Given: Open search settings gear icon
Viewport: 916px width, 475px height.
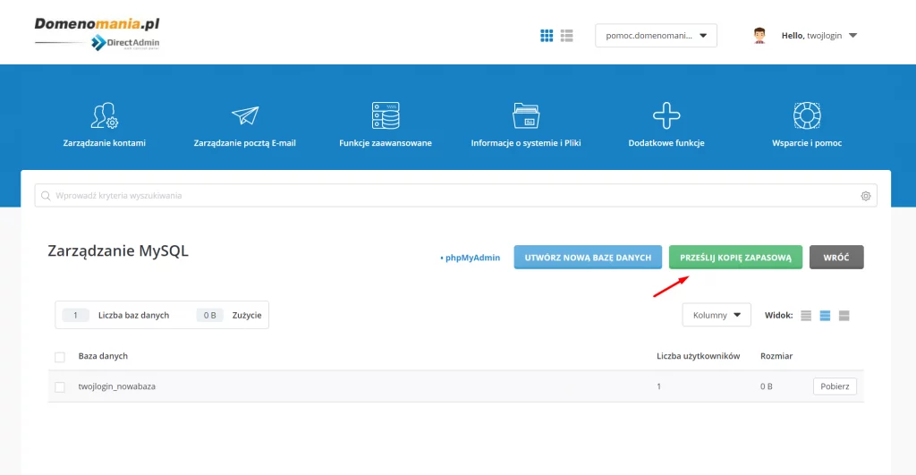Looking at the screenshot, I should coord(866,196).
